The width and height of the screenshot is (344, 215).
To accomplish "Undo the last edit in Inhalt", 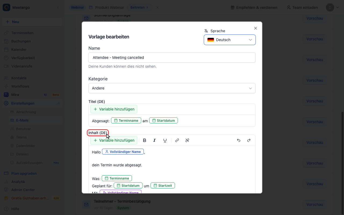I will [239, 140].
